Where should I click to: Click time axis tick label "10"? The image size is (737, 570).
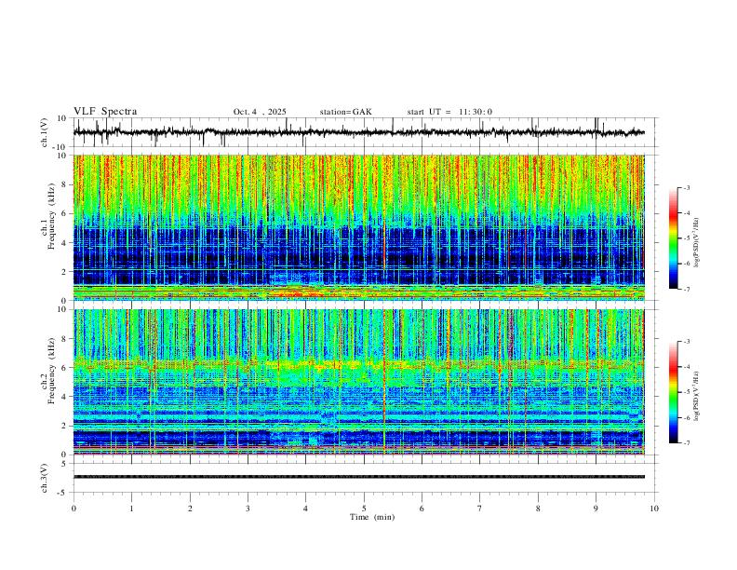[654, 509]
